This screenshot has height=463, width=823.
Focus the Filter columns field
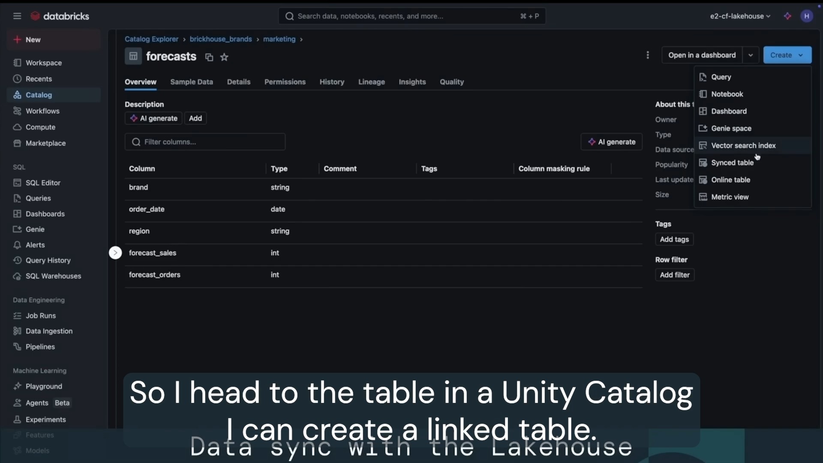coord(205,142)
